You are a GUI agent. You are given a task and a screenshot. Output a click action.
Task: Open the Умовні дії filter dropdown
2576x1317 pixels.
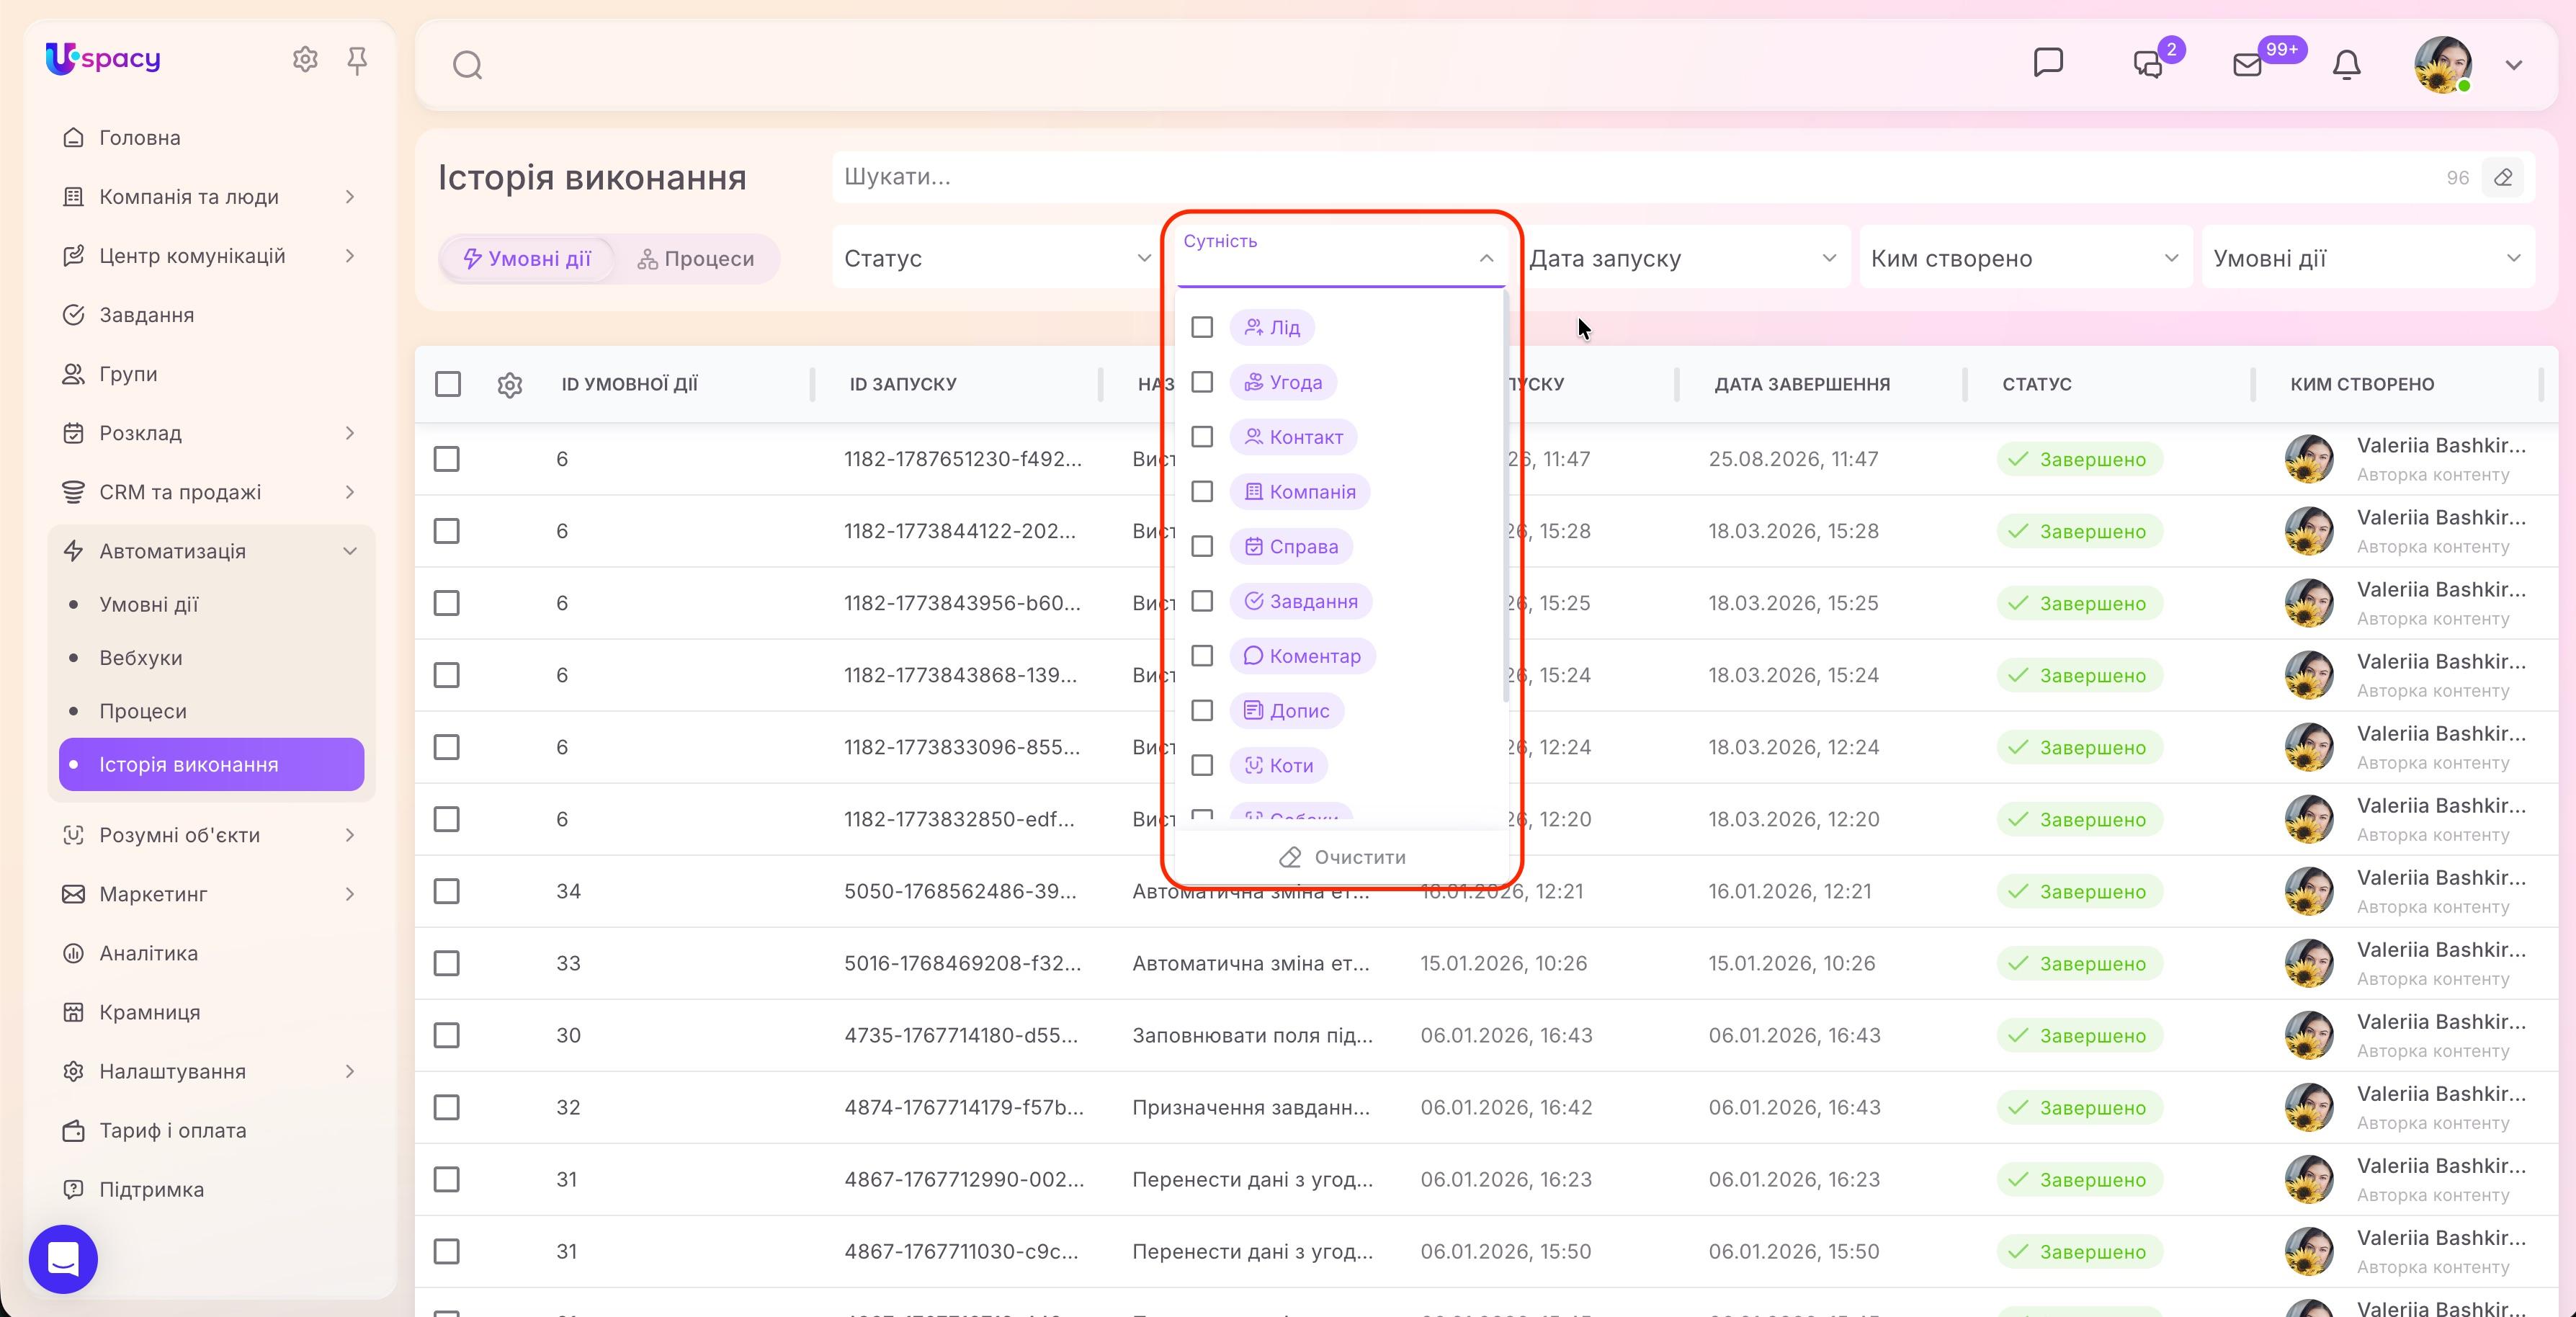2368,258
